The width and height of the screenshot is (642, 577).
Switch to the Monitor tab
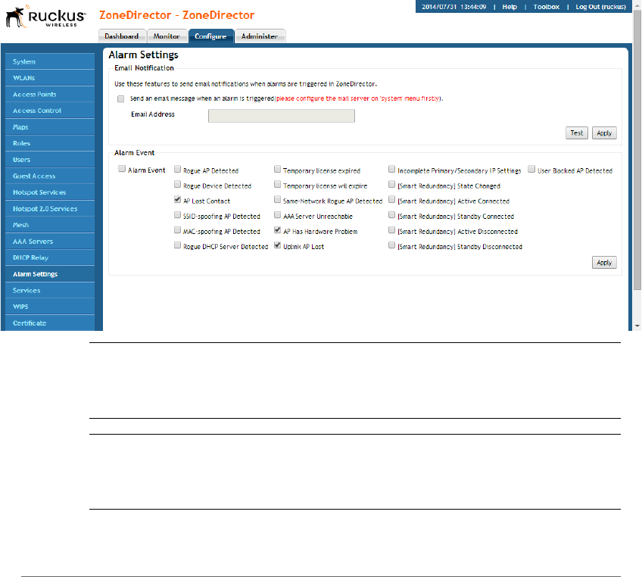(x=167, y=36)
